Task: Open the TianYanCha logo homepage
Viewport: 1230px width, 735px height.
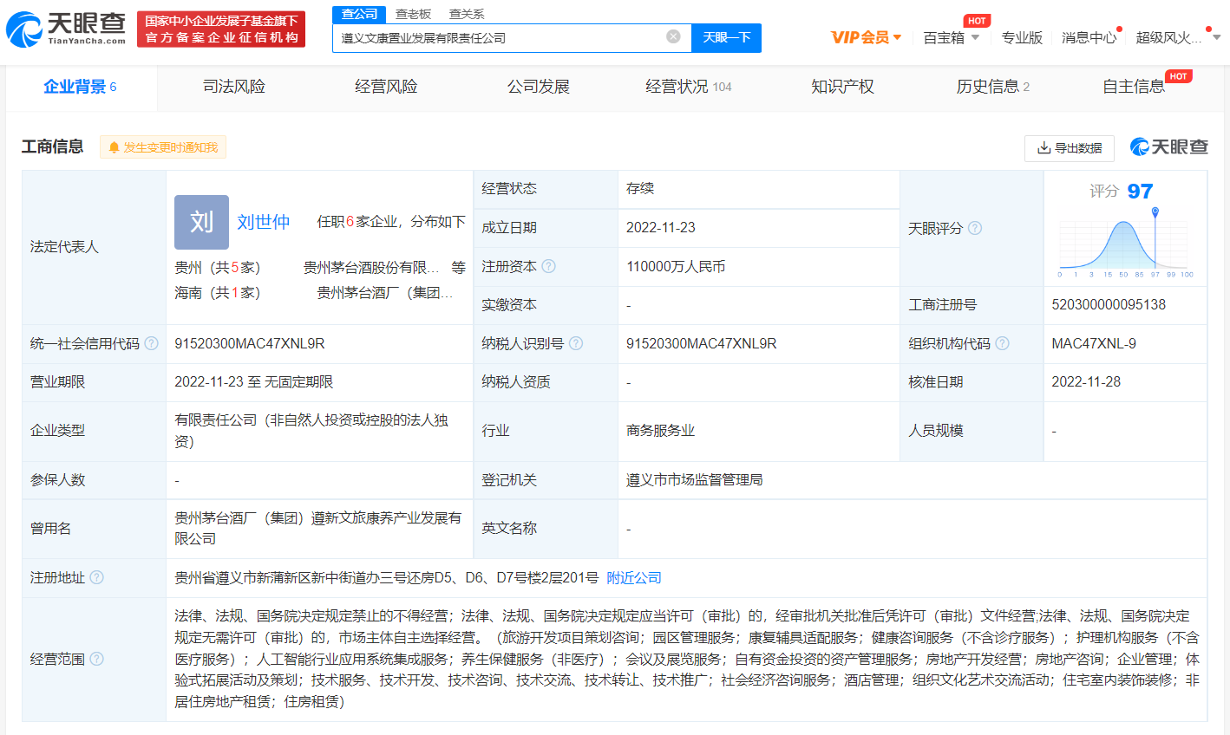Action: click(x=67, y=29)
